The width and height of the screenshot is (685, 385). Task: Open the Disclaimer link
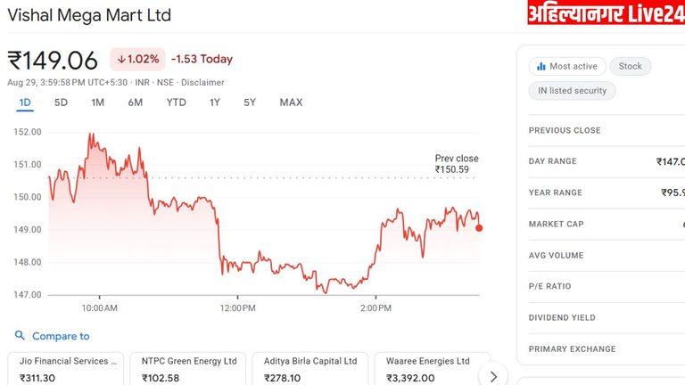pyautogui.click(x=204, y=83)
